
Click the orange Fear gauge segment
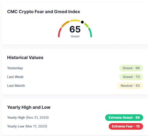coord(65,24)
